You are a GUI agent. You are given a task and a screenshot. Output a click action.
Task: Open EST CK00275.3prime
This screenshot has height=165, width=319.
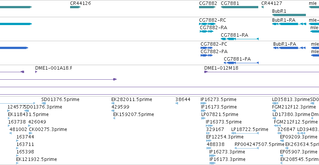tap(30, 133)
